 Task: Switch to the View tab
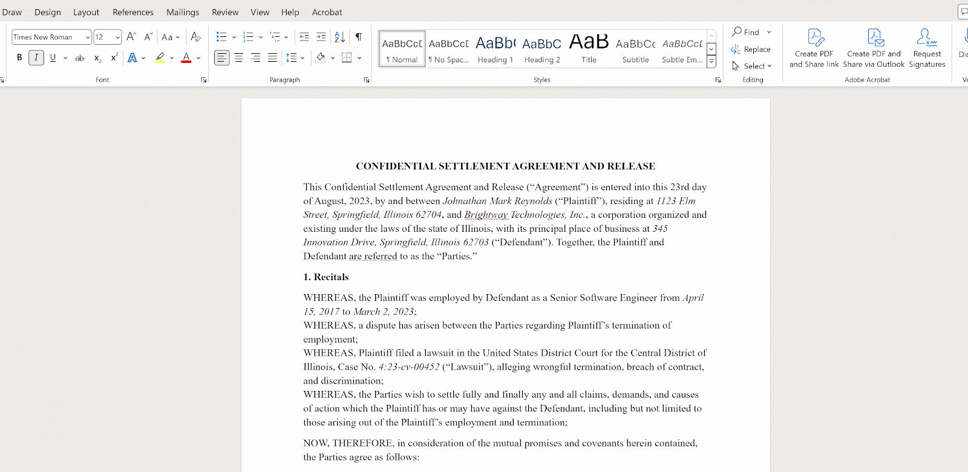(260, 12)
